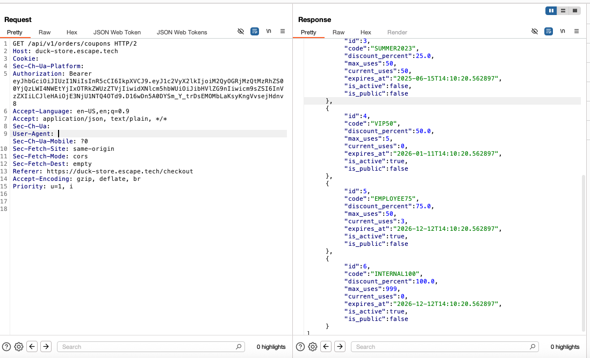Image resolution: width=590 pixels, height=358 pixels.
Task: Toggle non-printing characters in the Request editor
Action: 241,31
